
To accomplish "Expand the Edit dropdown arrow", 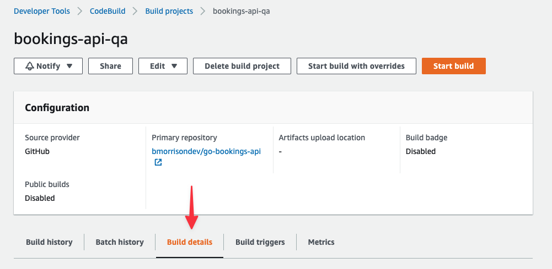I will point(174,66).
